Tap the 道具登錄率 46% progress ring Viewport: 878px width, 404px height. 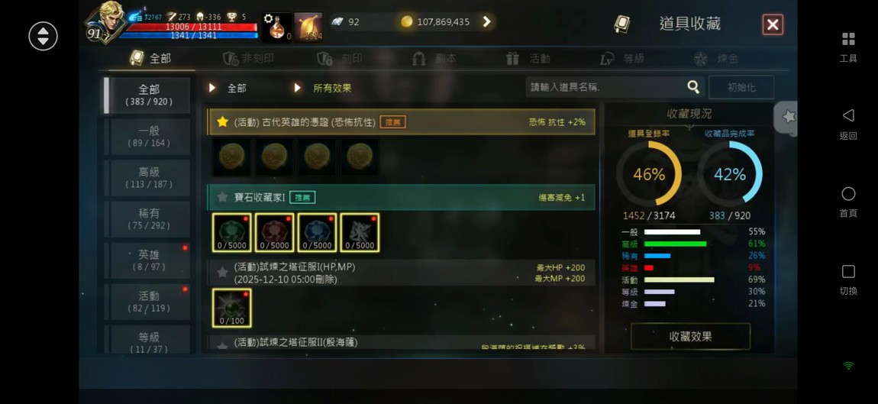pyautogui.click(x=649, y=174)
